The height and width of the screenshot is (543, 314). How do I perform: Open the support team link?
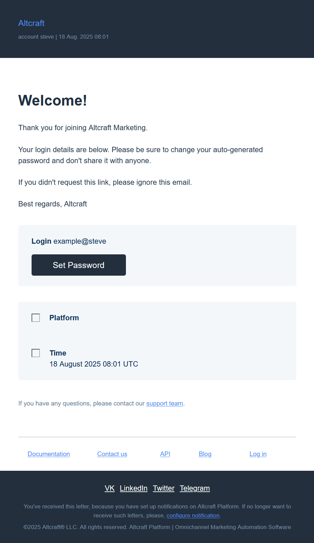tap(164, 404)
